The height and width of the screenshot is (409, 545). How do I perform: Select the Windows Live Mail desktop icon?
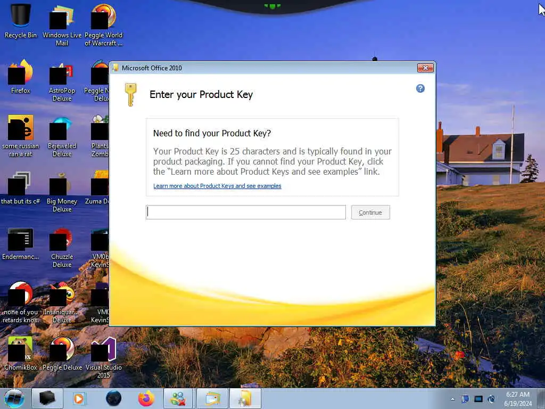pyautogui.click(x=62, y=25)
